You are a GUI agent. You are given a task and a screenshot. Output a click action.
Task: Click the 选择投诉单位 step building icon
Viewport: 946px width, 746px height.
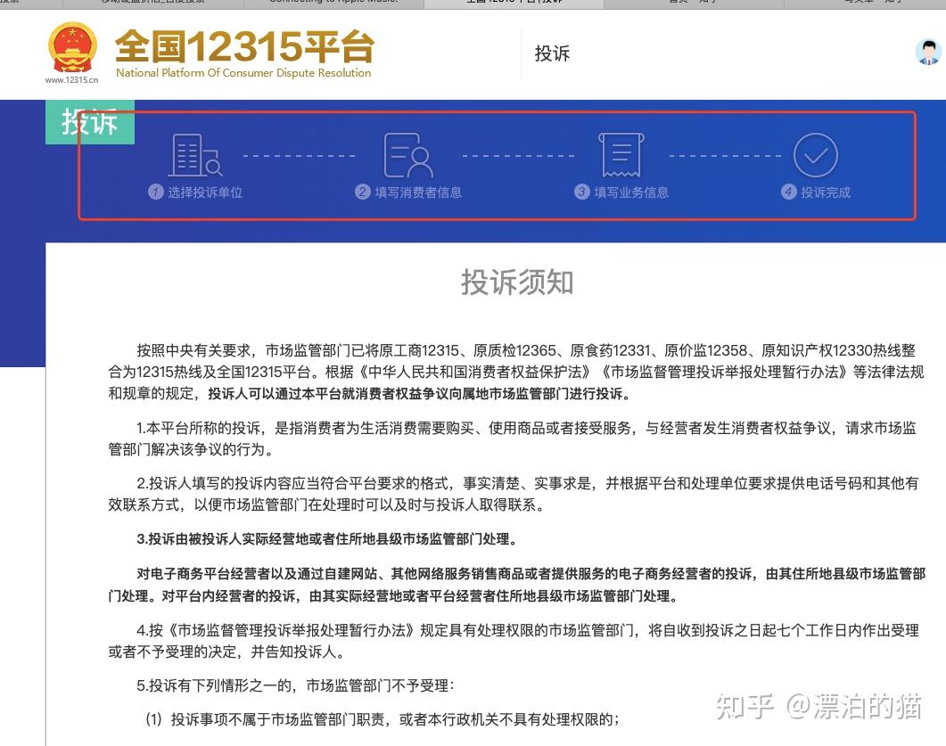point(194,155)
